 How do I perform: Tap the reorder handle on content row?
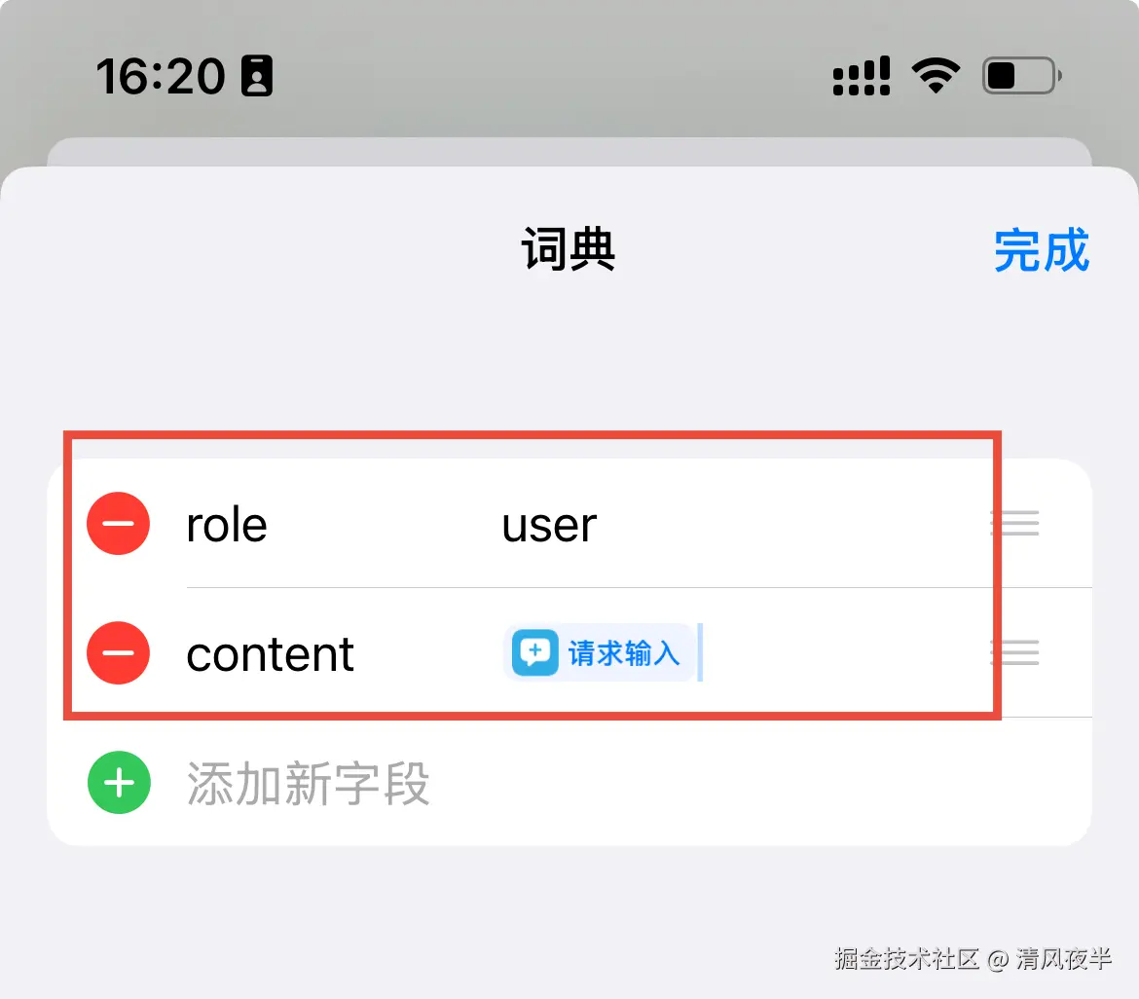pos(1014,652)
